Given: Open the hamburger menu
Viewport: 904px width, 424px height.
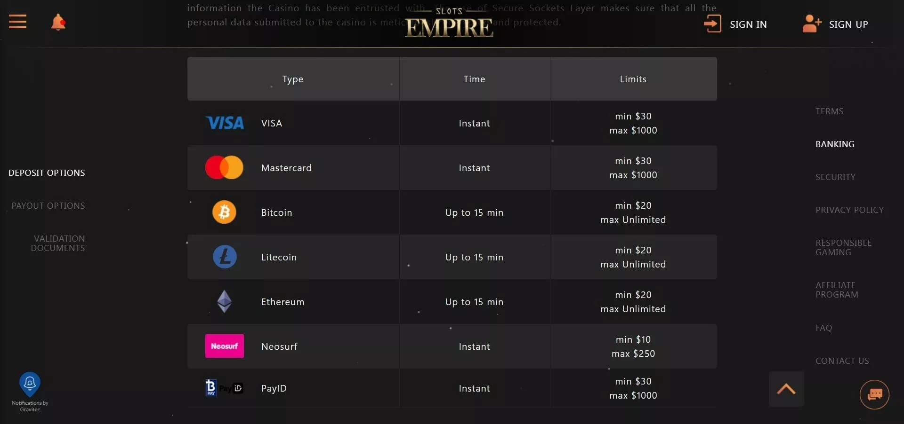Looking at the screenshot, I should (x=17, y=22).
